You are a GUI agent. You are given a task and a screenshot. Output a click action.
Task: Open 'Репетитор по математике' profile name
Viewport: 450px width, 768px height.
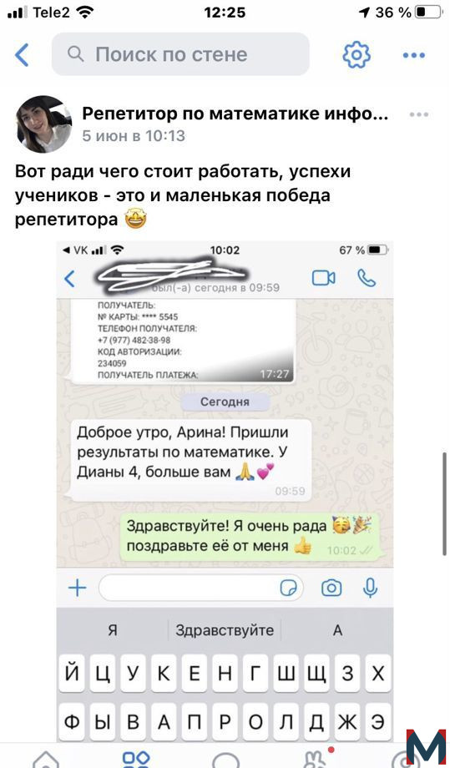click(x=235, y=114)
